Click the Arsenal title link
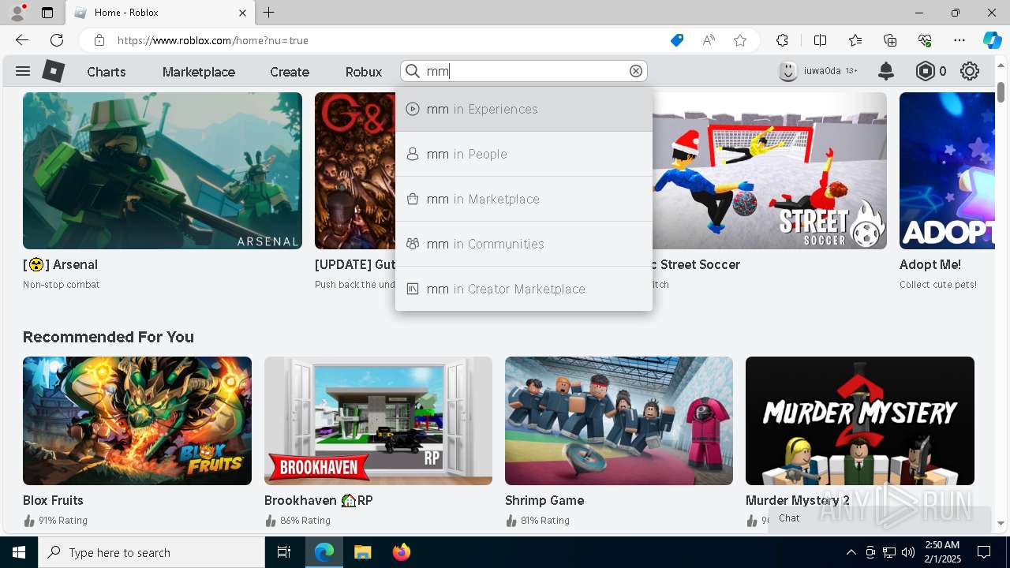This screenshot has width=1010, height=568. pyautogui.click(x=60, y=264)
